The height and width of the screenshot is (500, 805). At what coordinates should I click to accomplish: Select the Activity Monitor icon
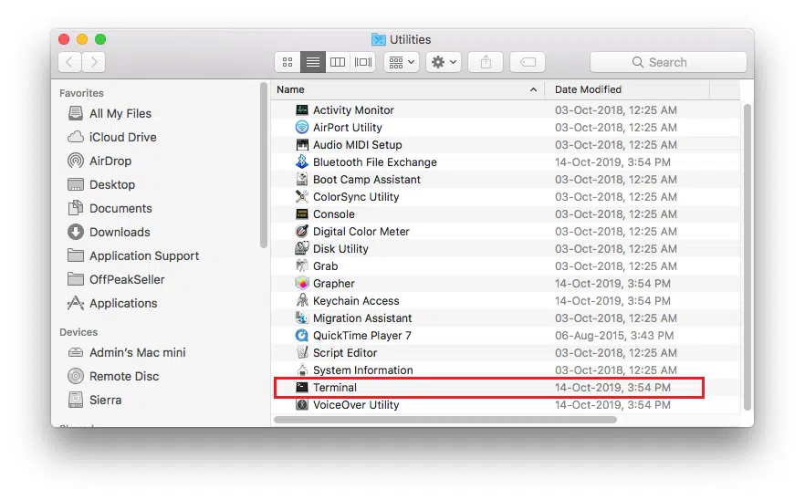coord(302,110)
